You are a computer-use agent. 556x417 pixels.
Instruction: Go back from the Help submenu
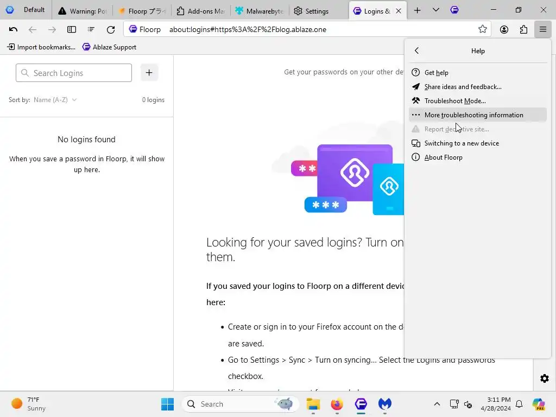tap(416, 50)
